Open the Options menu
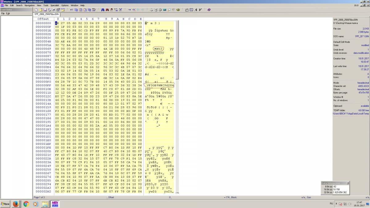Image resolution: width=370 pixels, height=208 pixels. 65,5
